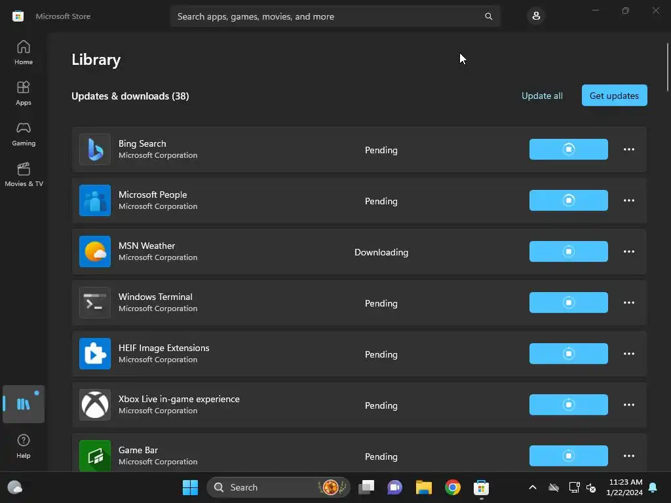
Task: Open more options for Microsoft People
Action: (x=628, y=200)
